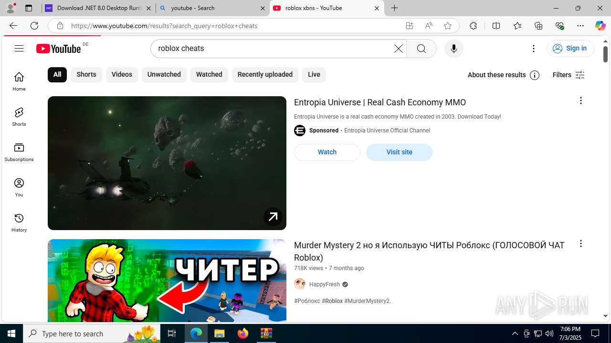This screenshot has height=343, width=611.
Task: Open the YouTube hamburger guide menu
Action: tap(19, 48)
